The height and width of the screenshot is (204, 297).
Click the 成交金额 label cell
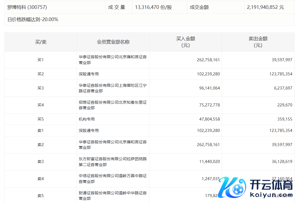199,7
